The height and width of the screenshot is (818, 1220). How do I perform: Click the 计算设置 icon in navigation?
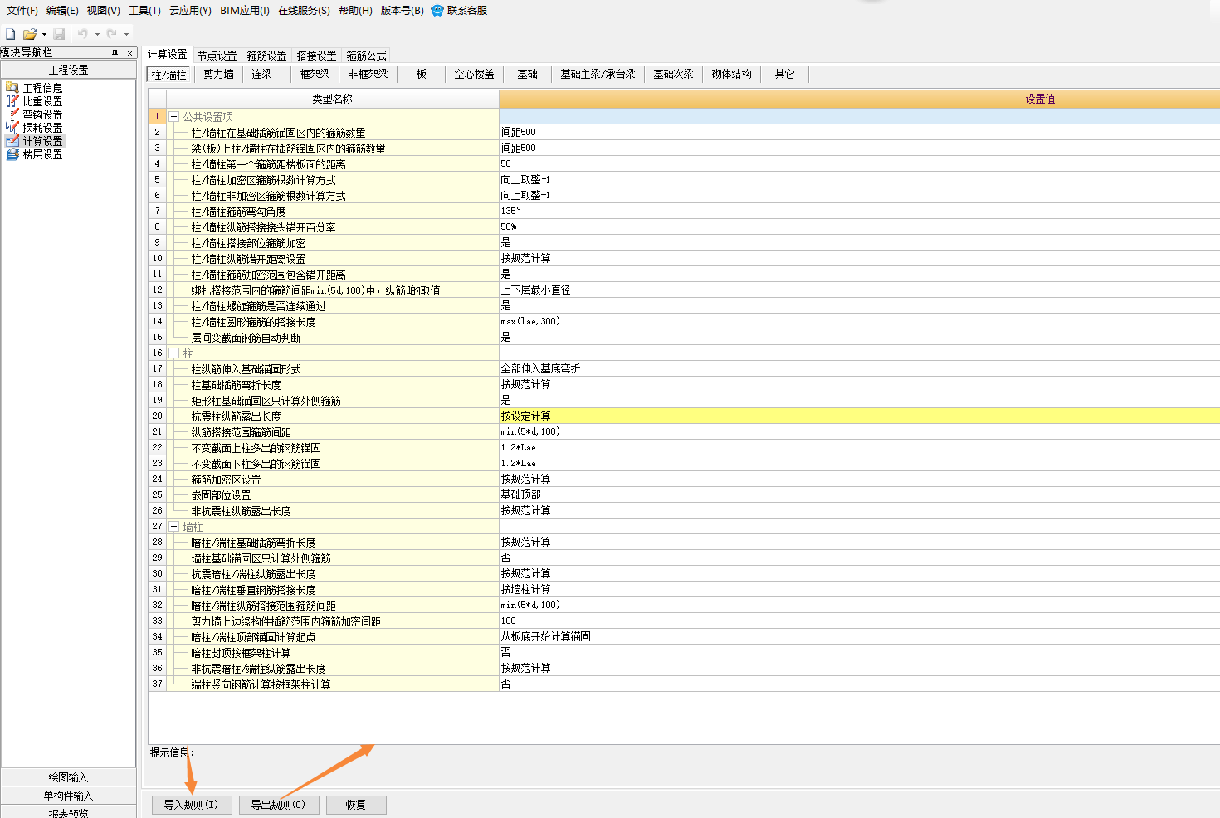point(12,140)
